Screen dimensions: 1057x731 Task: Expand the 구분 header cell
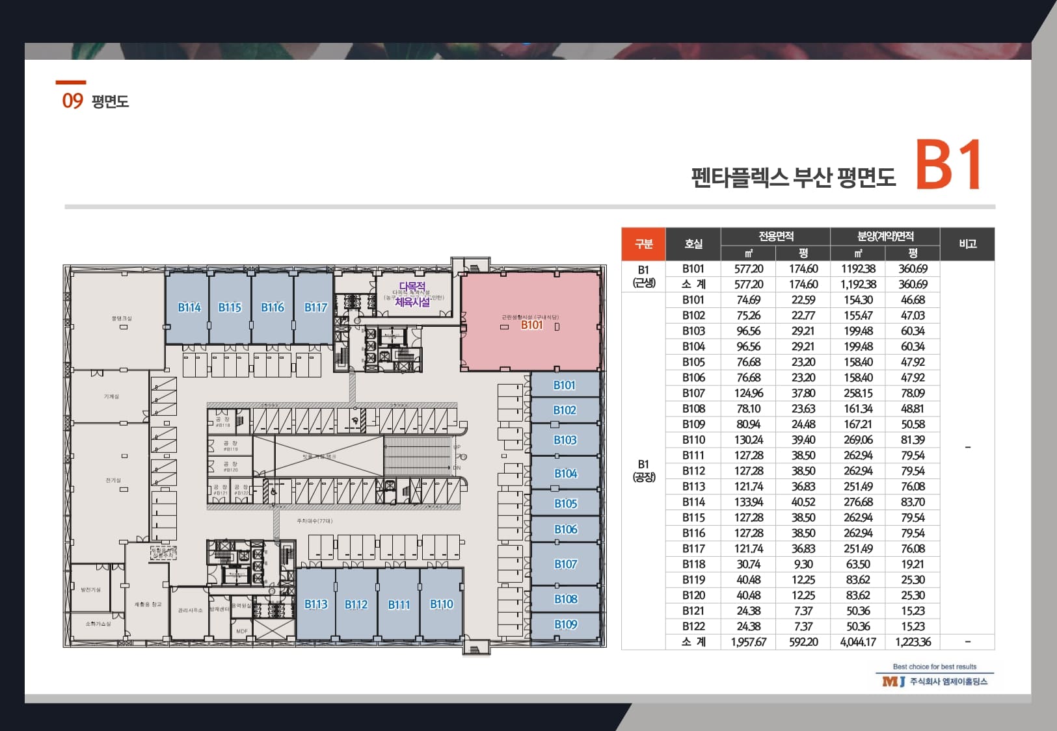[644, 244]
